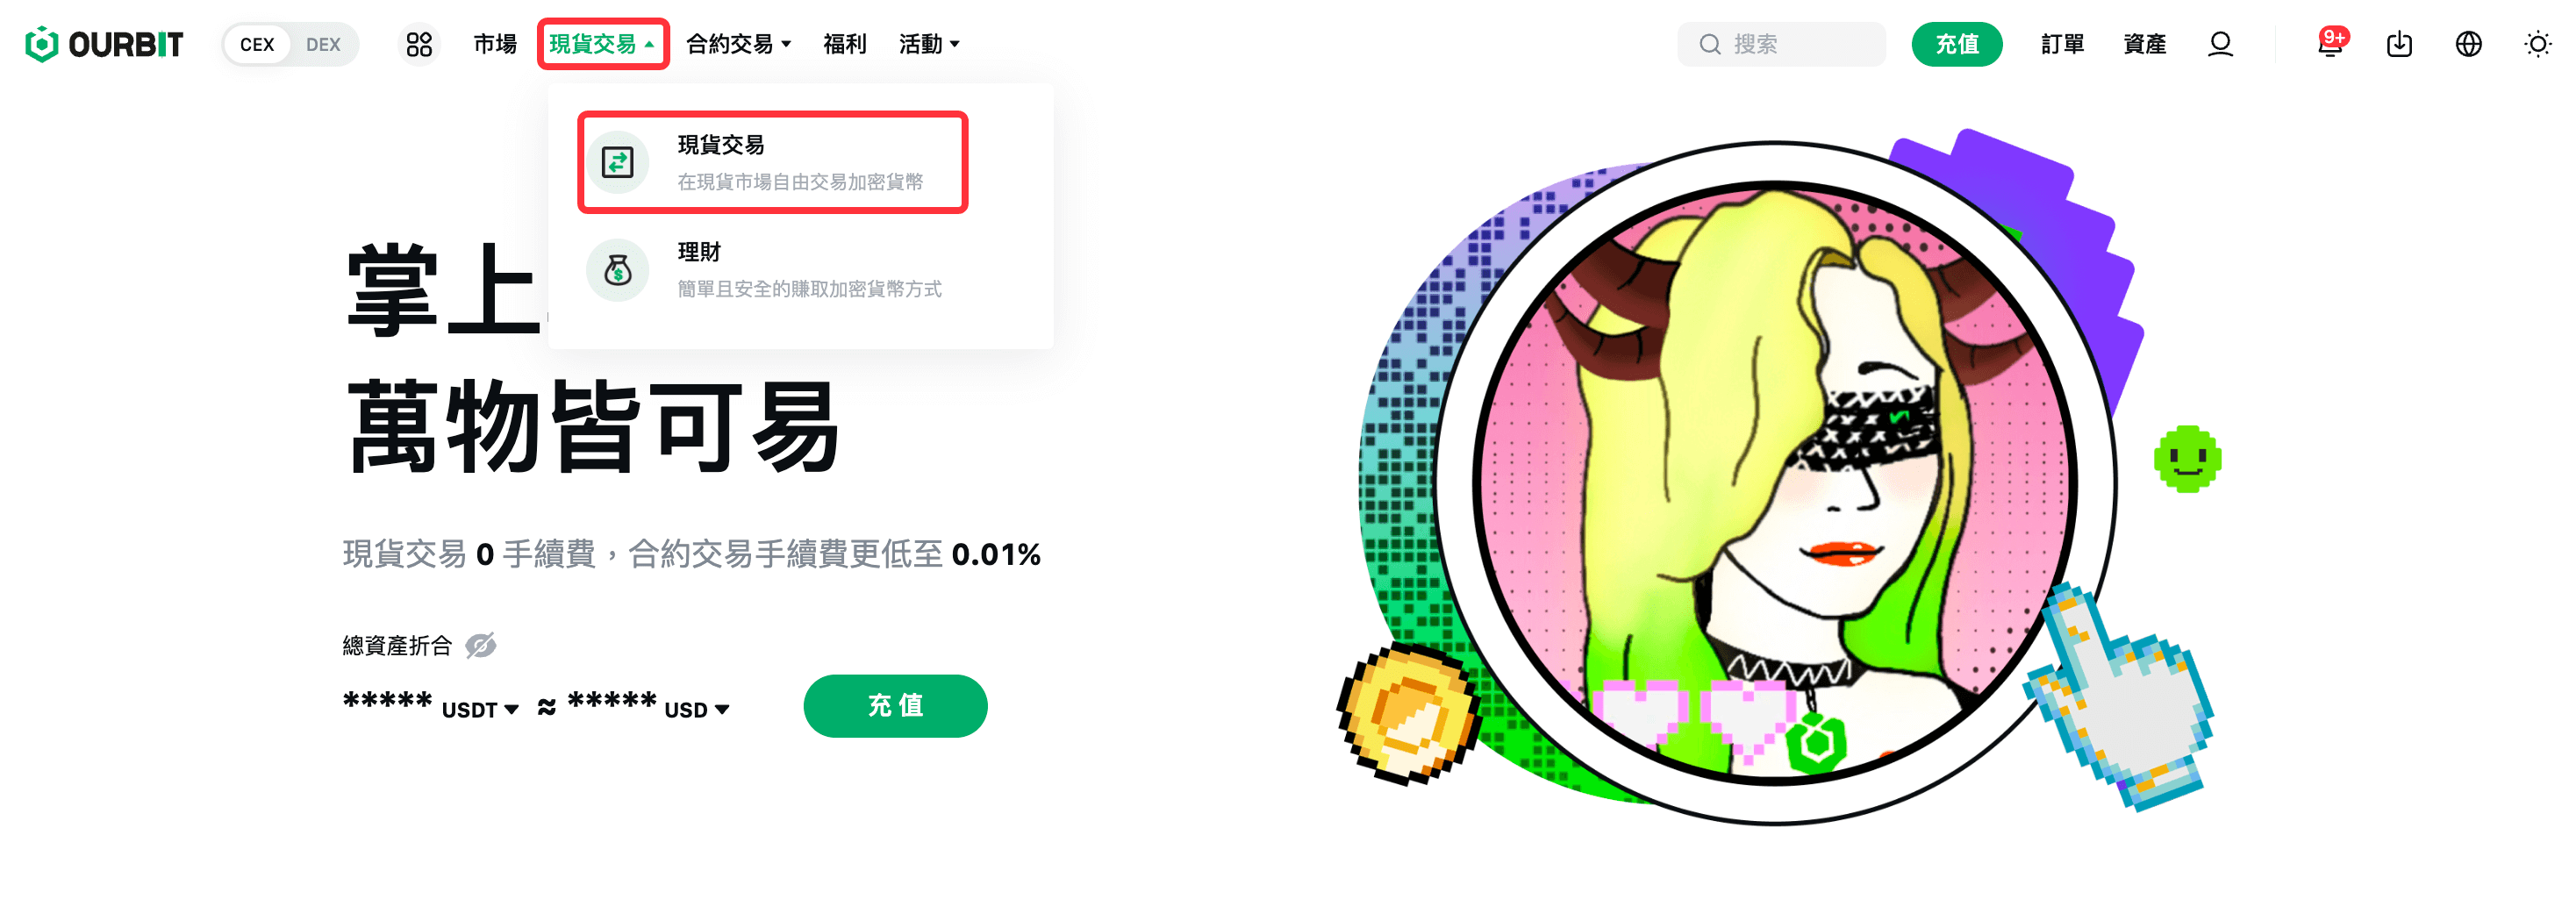This screenshot has width=2576, height=900.
Task: Select 現貨交易 entry in dropdown panel
Action: pyautogui.click(x=772, y=162)
